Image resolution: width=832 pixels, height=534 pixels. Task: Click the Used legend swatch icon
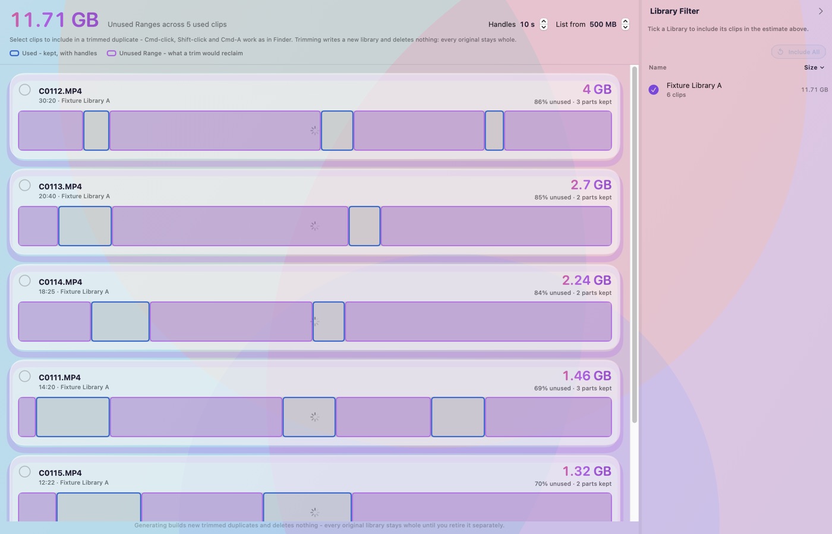click(x=14, y=53)
